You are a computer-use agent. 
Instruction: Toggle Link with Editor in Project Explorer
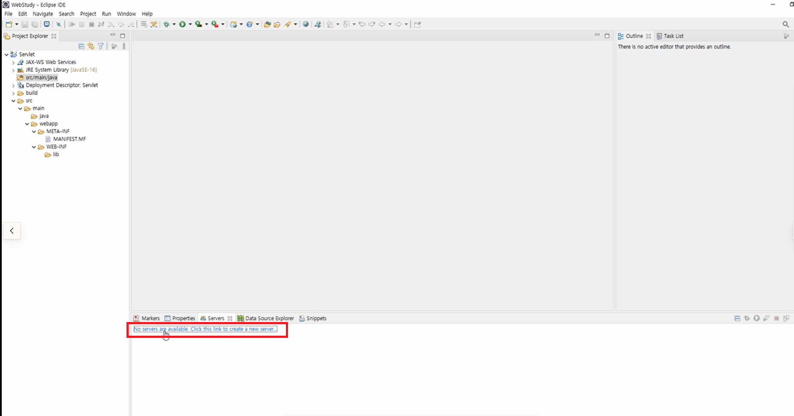91,46
